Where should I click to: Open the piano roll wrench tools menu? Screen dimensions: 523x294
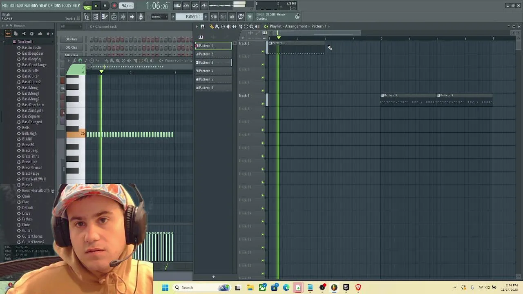click(x=74, y=60)
